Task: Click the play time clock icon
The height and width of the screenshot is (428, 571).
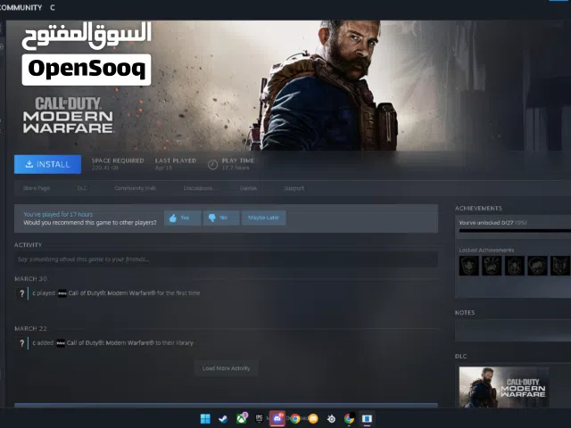Action: point(212,164)
